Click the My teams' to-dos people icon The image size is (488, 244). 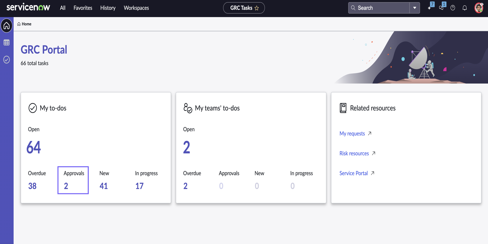pos(188,108)
